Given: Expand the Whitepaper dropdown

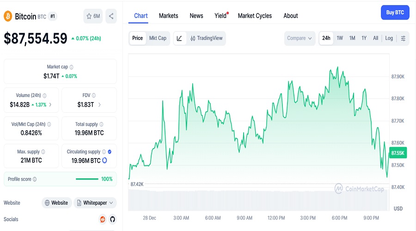Looking at the screenshot, I should (95, 203).
